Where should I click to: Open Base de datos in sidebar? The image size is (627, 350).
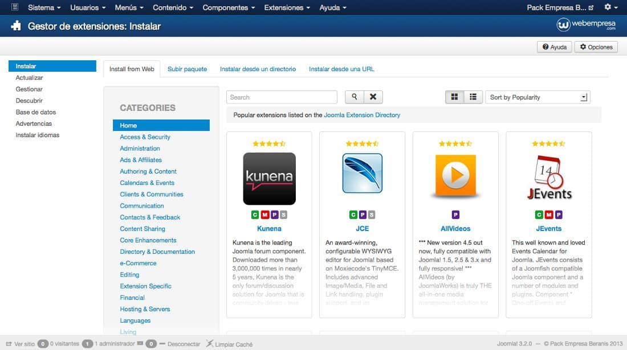pyautogui.click(x=35, y=113)
